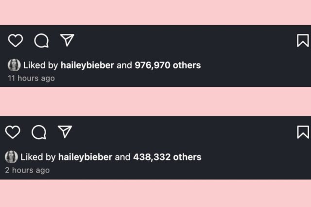Image resolution: width=311 pixels, height=207 pixels.
Task: Open haileybieber profile from the 2 hours ago post
Action: [86, 157]
